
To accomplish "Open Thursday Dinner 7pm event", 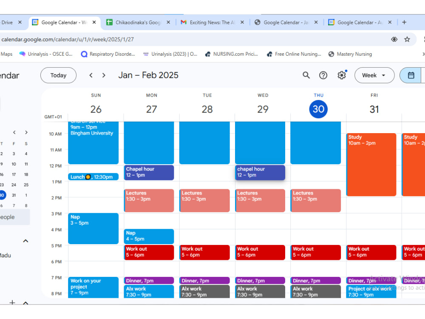I will click(315, 280).
